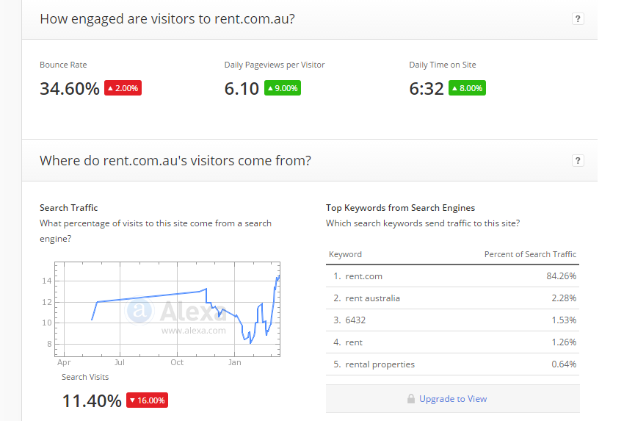624x421 pixels.
Task: Click the Keyword column header
Action: pos(346,254)
